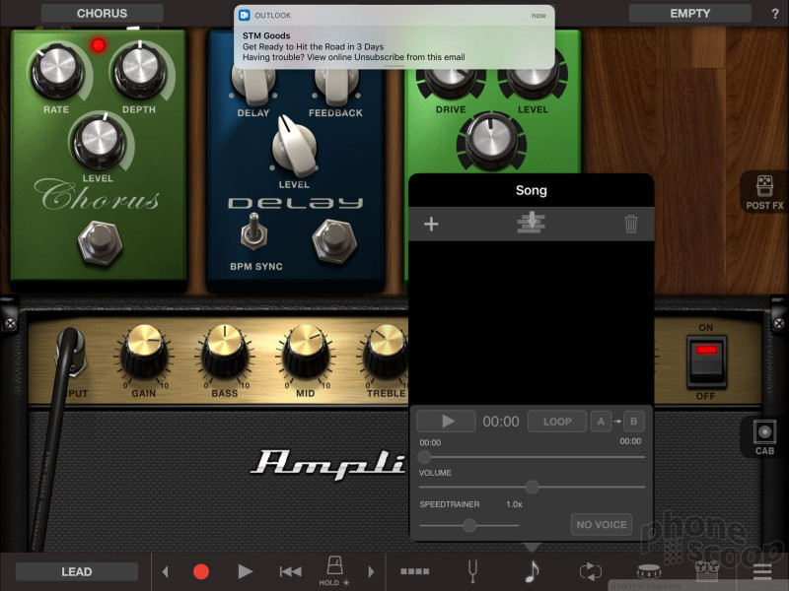Tap the amp input jack
Viewport: 789px width, 591px height.
click(71, 353)
